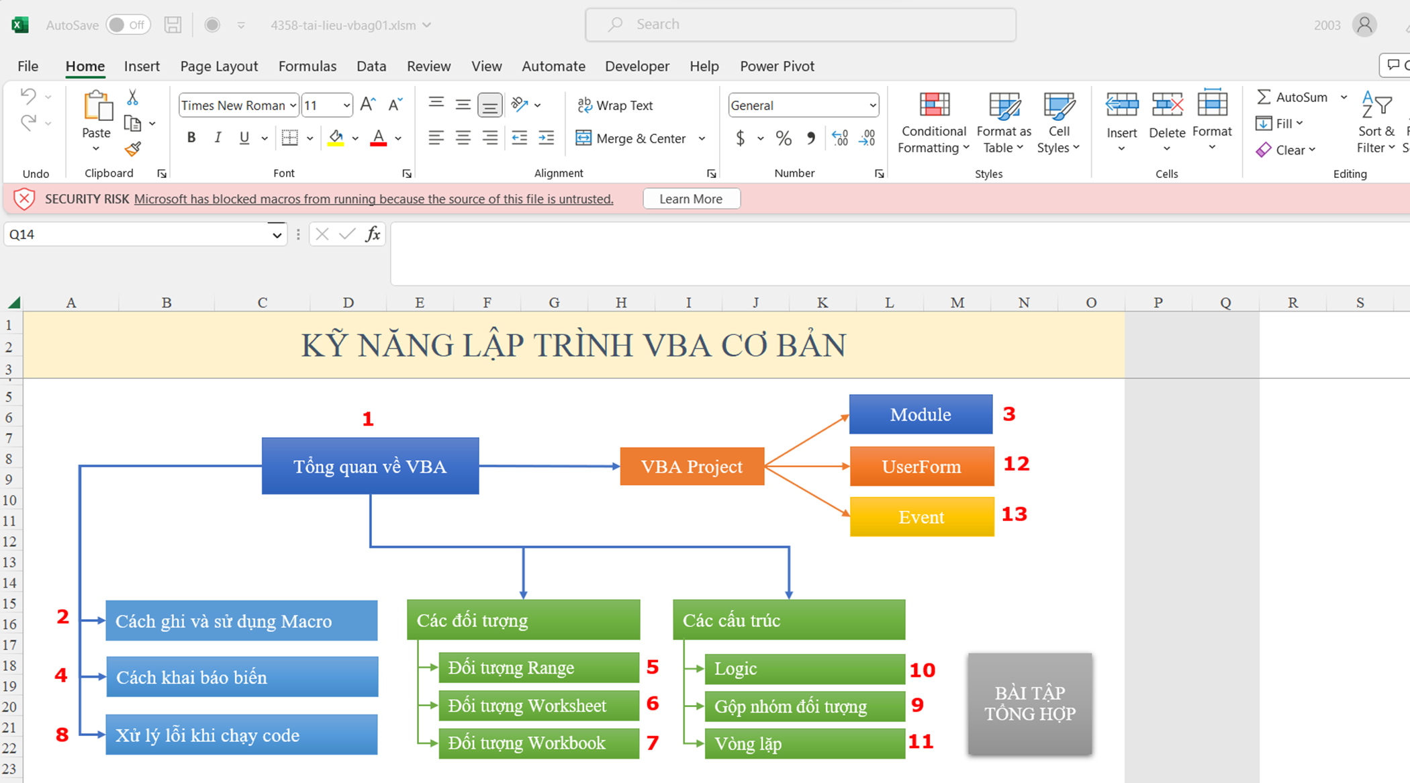Expand the General number format dropdown
Viewport: 1410px width, 783px height.
872,105
